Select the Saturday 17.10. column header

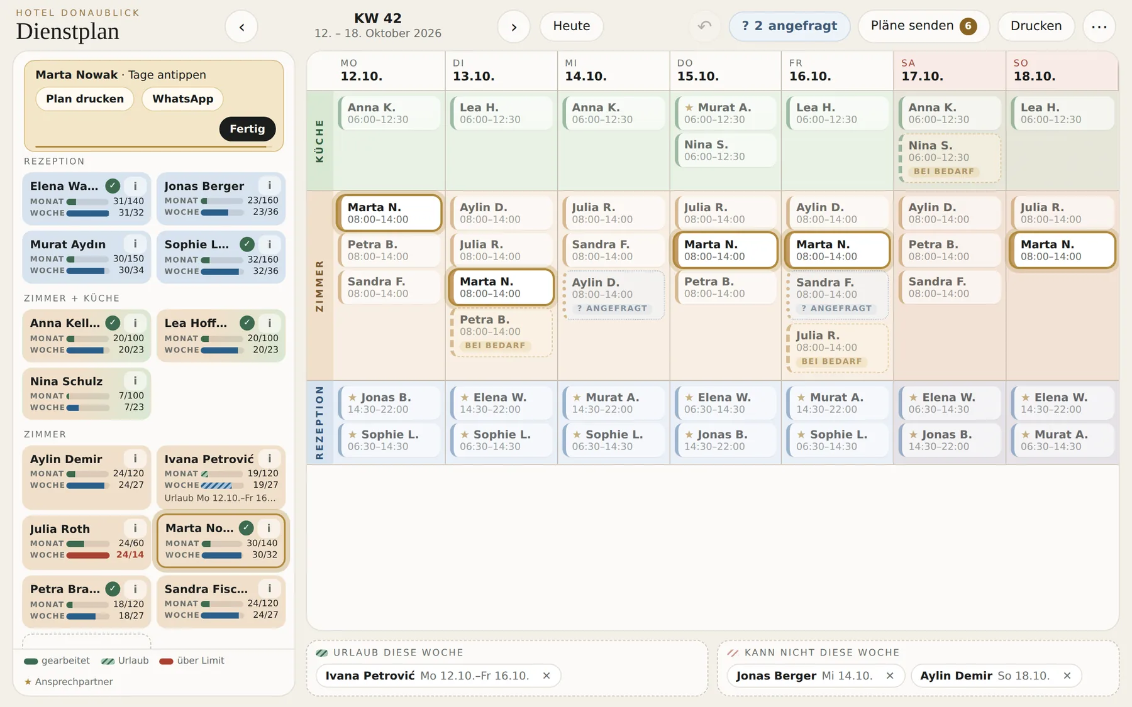coord(950,70)
